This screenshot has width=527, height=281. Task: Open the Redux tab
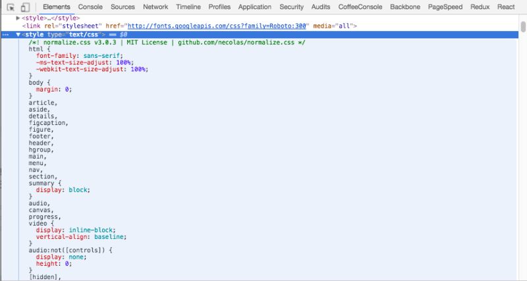click(480, 7)
